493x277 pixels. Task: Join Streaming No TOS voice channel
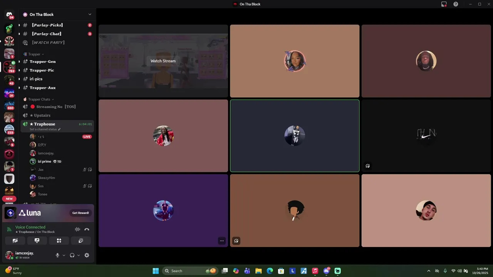(57, 107)
